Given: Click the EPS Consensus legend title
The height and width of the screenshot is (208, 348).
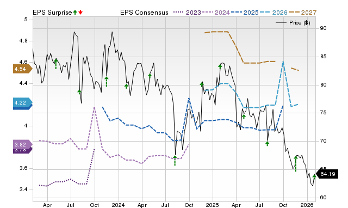Looking at the screenshot, I should coord(144,13).
